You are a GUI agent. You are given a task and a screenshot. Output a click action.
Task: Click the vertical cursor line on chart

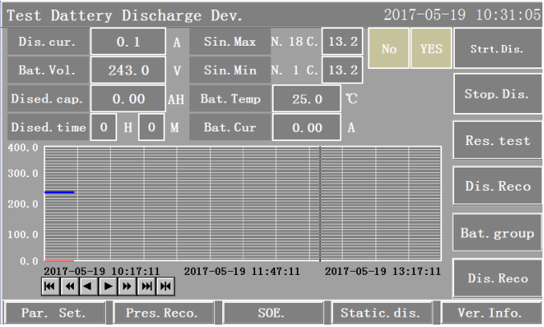point(319,204)
